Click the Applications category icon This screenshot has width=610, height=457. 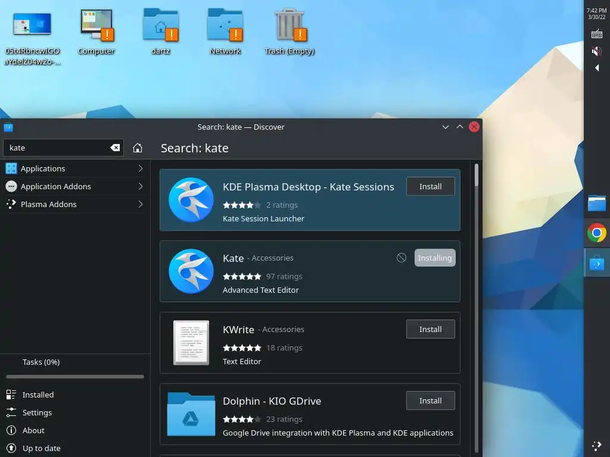point(11,168)
